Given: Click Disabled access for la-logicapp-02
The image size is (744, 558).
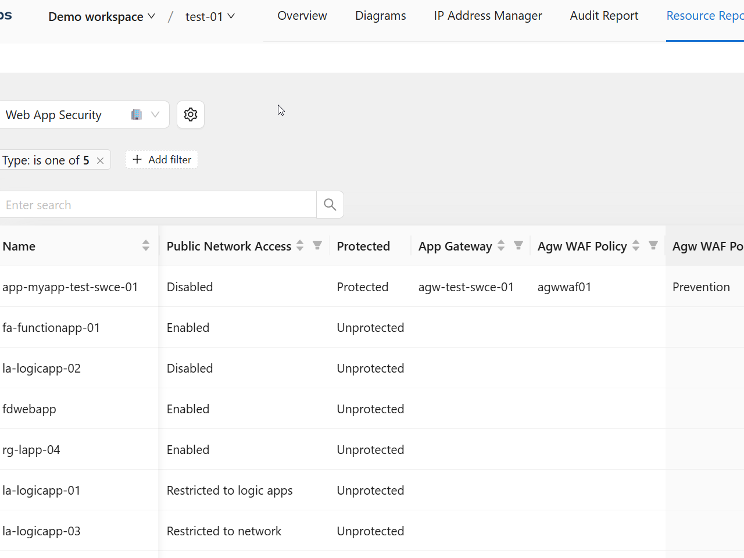Looking at the screenshot, I should pyautogui.click(x=189, y=368).
